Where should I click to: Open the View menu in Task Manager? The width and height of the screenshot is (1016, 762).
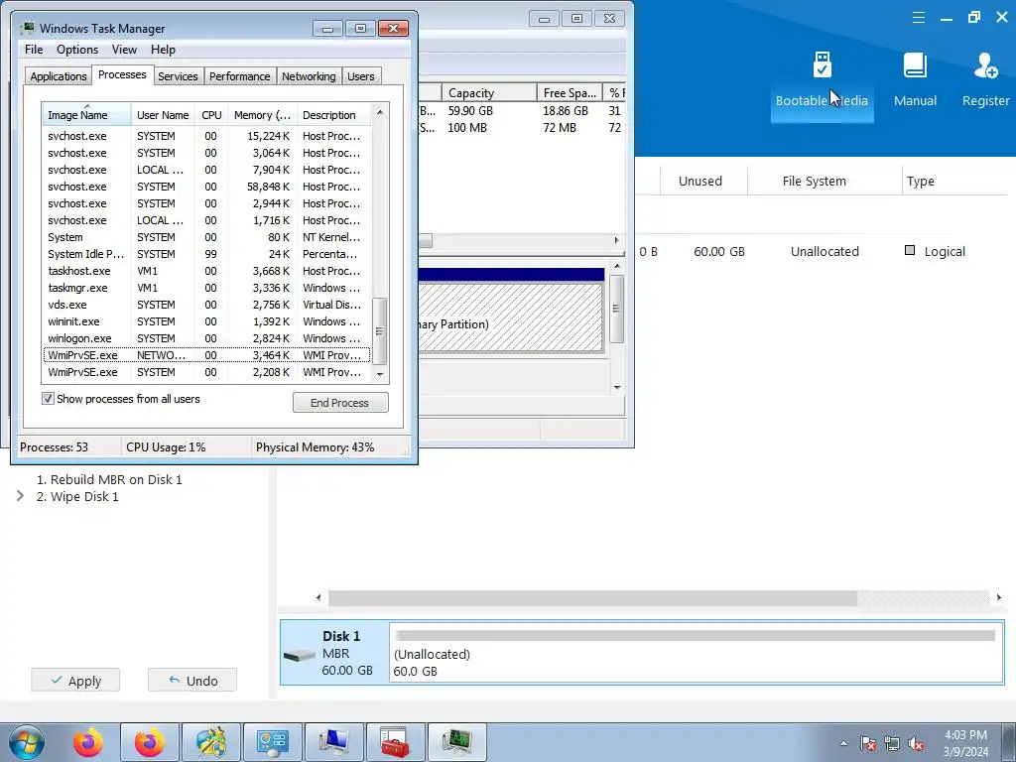(x=124, y=50)
